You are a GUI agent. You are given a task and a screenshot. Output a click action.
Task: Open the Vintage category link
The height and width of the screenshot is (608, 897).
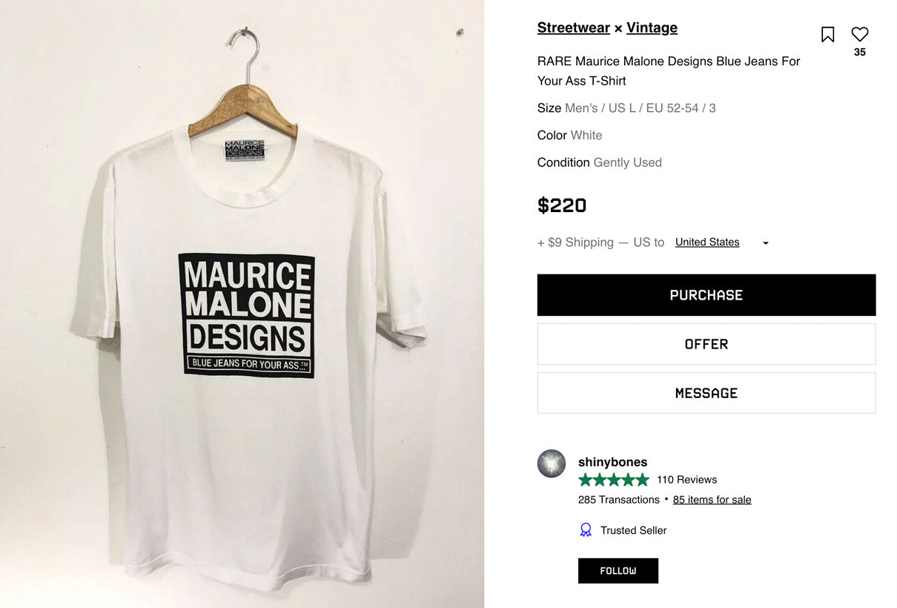(652, 28)
